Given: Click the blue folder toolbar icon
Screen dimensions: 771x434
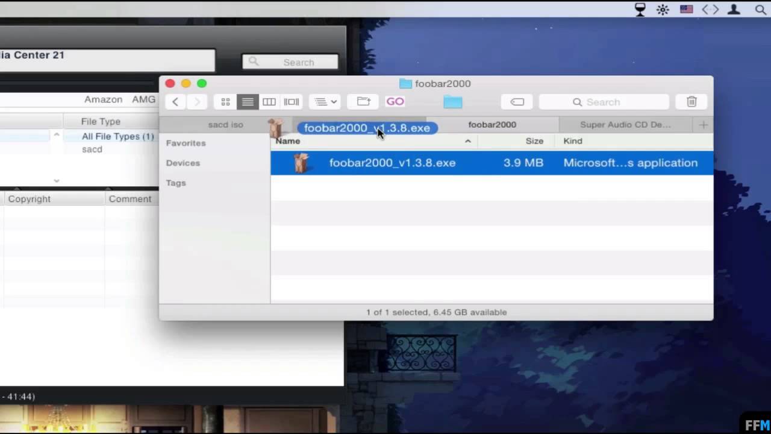Looking at the screenshot, I should pyautogui.click(x=453, y=102).
